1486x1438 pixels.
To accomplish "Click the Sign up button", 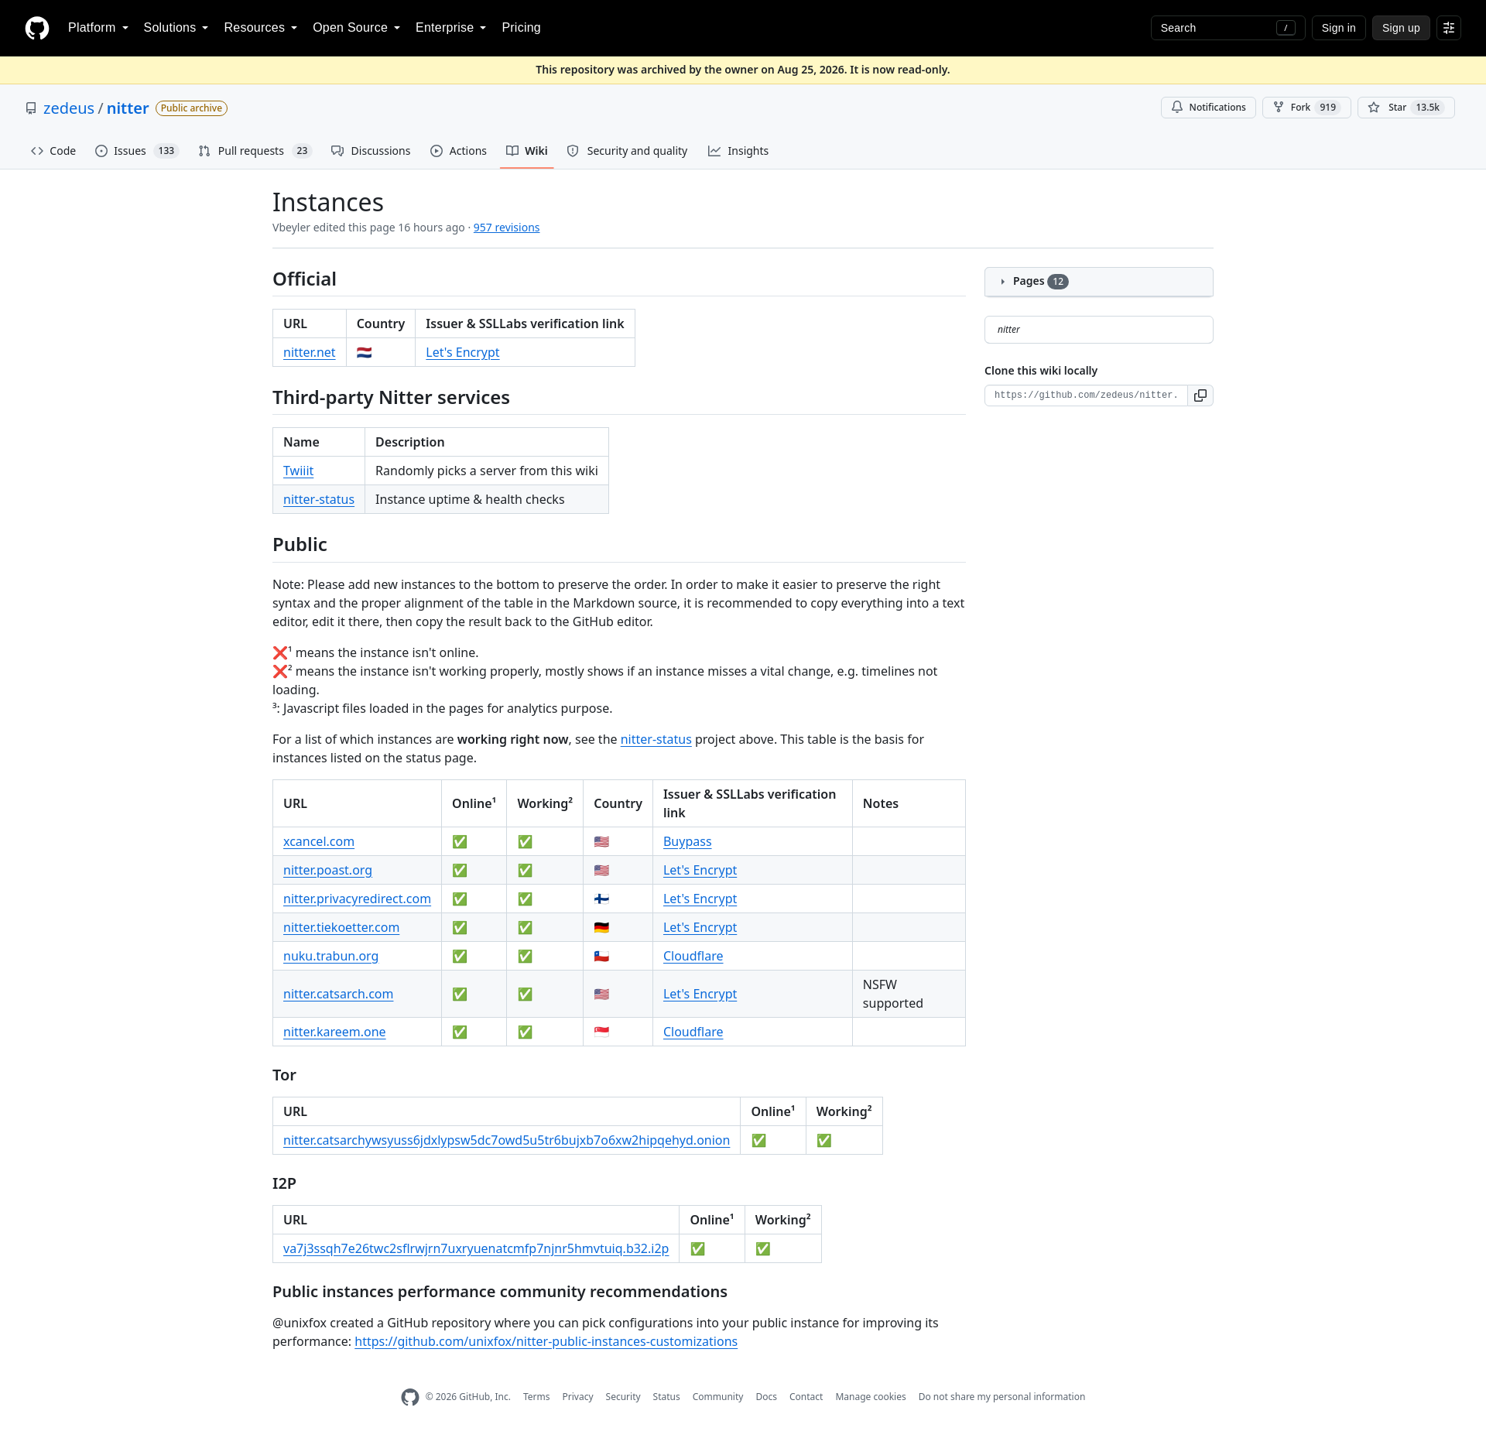I will (1401, 28).
